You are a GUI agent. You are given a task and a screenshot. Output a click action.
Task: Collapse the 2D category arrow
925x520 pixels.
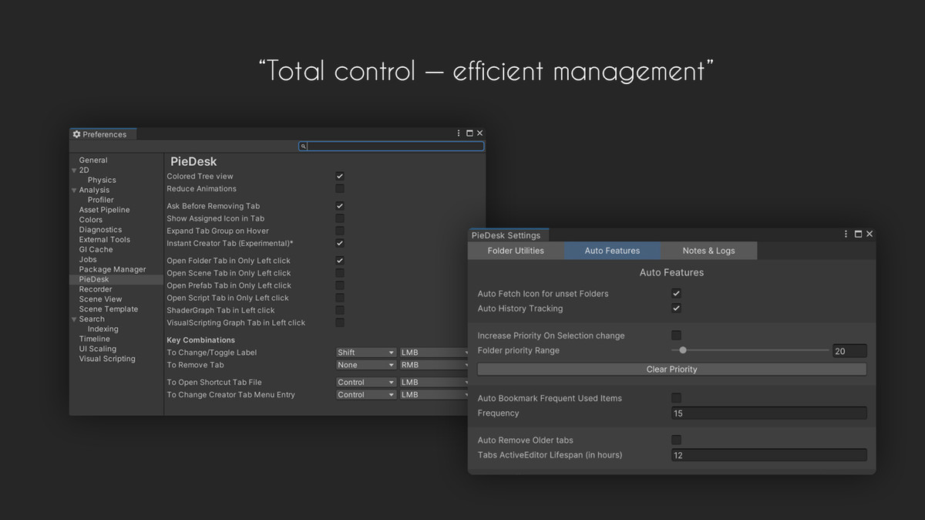(74, 171)
